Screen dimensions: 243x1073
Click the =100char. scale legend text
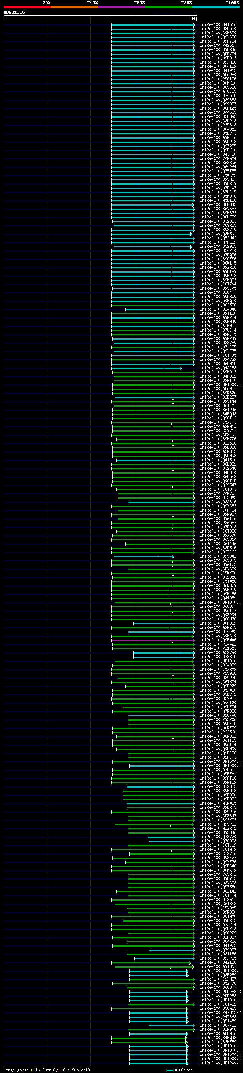point(184,1070)
